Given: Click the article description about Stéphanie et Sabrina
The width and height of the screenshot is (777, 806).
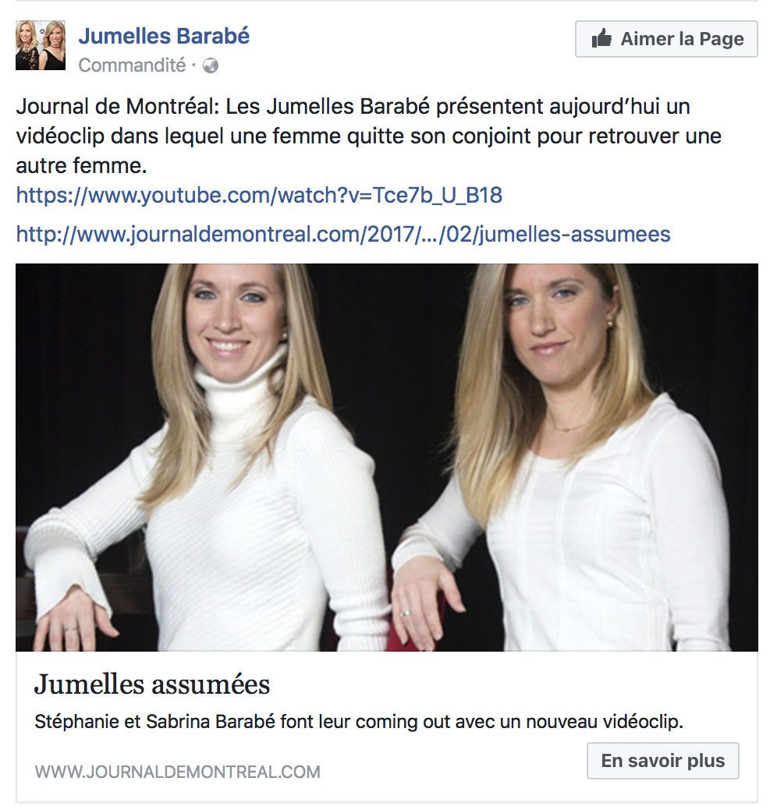Looking at the screenshot, I should [359, 722].
